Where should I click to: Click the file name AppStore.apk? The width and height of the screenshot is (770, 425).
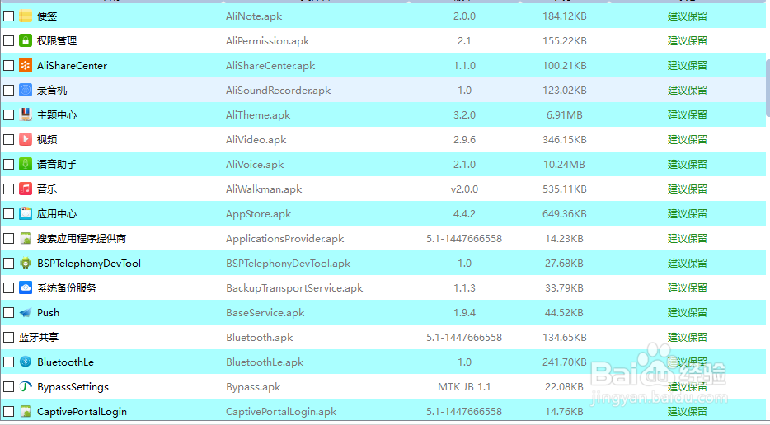click(x=258, y=213)
